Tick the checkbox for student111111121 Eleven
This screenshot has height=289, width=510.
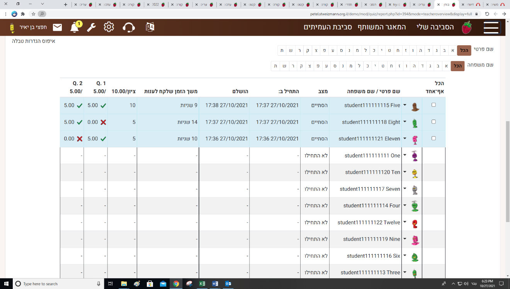pyautogui.click(x=433, y=138)
